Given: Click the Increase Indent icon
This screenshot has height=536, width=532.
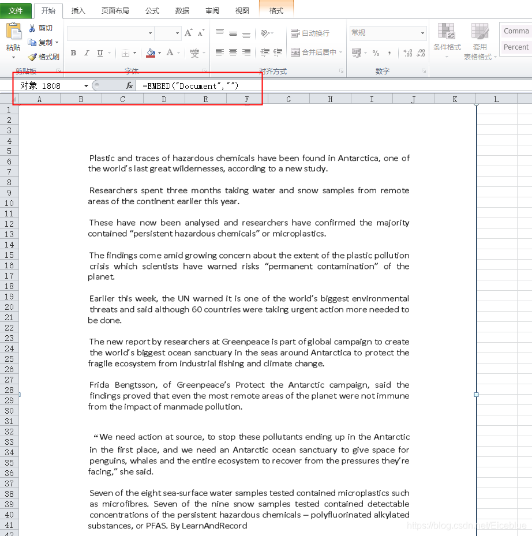Looking at the screenshot, I should tap(278, 53).
